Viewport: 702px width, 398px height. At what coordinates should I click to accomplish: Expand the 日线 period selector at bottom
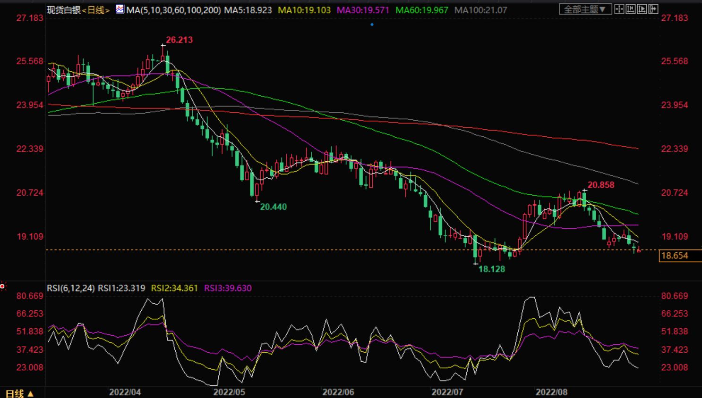(x=19, y=393)
